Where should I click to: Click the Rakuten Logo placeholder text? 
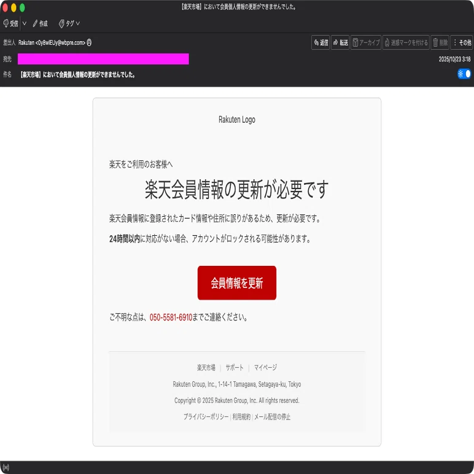pos(237,120)
